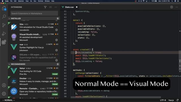The height and width of the screenshot is (102, 181).
Task: Open Source Control view
Action: (4, 25)
